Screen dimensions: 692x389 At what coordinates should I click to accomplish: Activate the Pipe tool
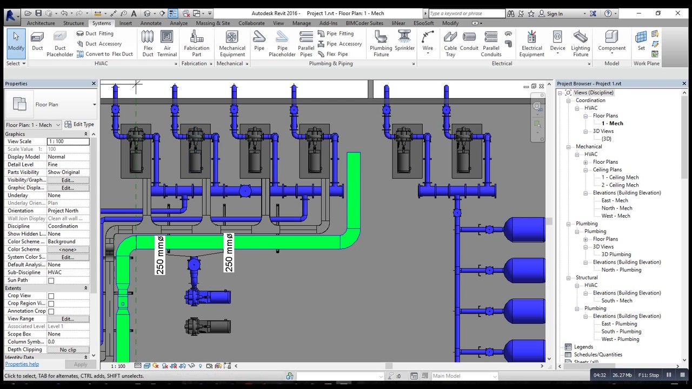tap(259, 43)
